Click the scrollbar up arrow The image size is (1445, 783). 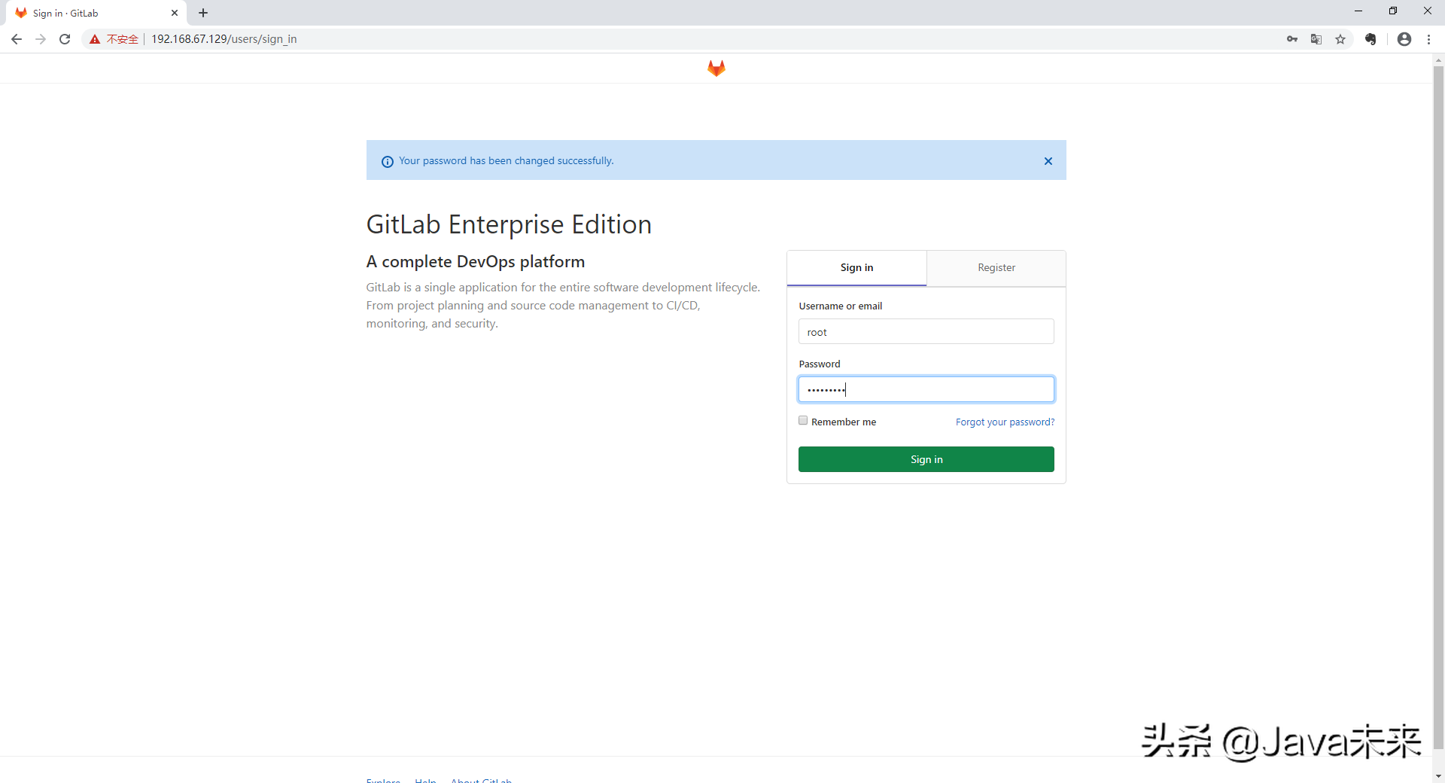click(1438, 59)
